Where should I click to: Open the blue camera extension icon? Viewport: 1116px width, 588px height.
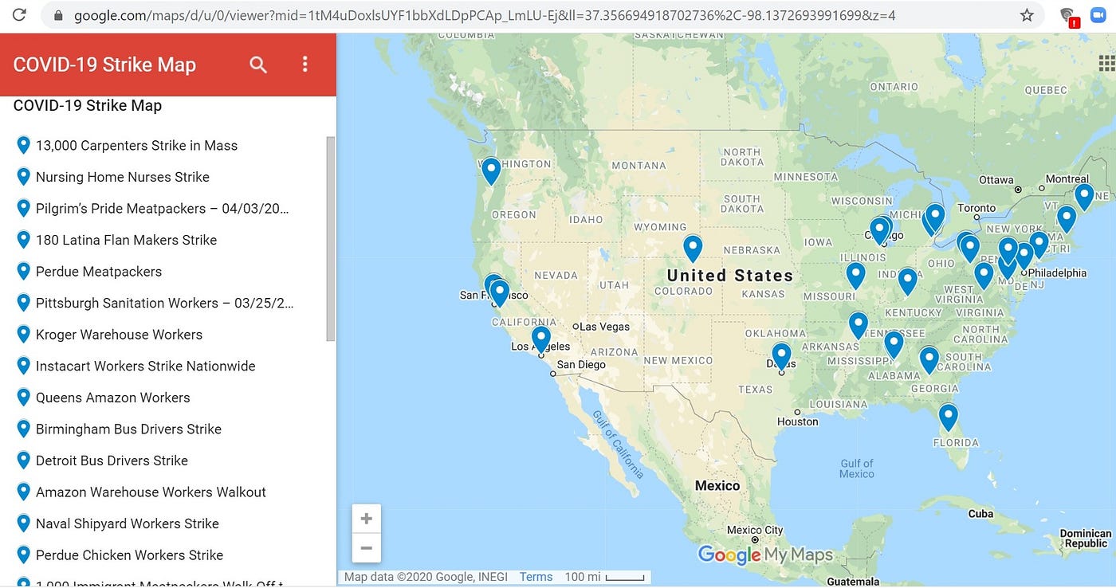click(x=1098, y=15)
